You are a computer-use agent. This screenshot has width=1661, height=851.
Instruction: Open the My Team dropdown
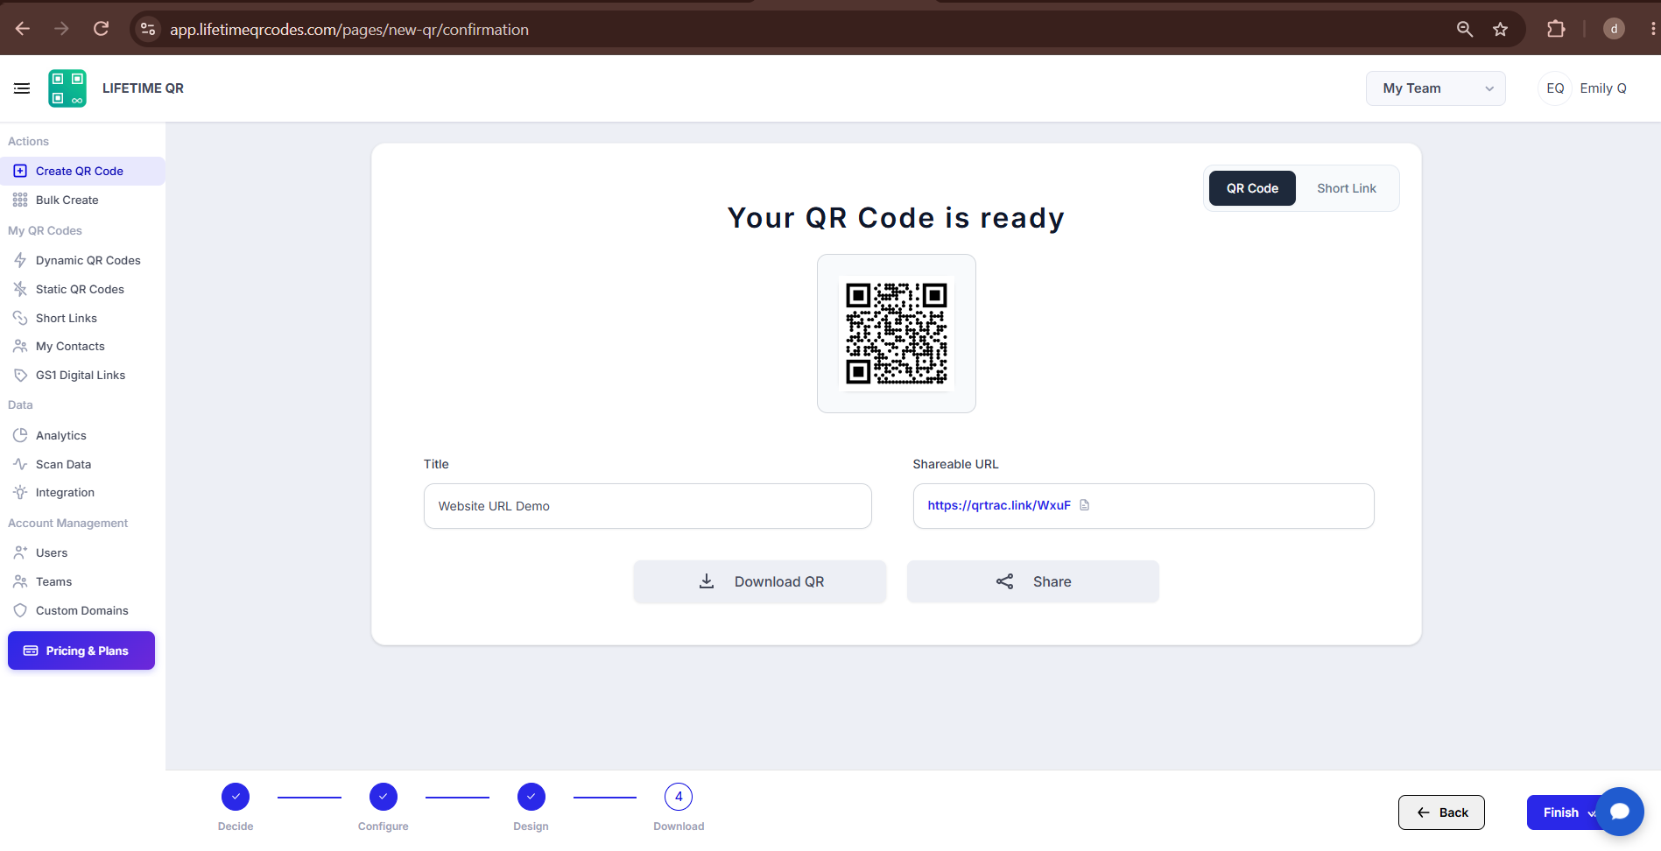click(1436, 88)
